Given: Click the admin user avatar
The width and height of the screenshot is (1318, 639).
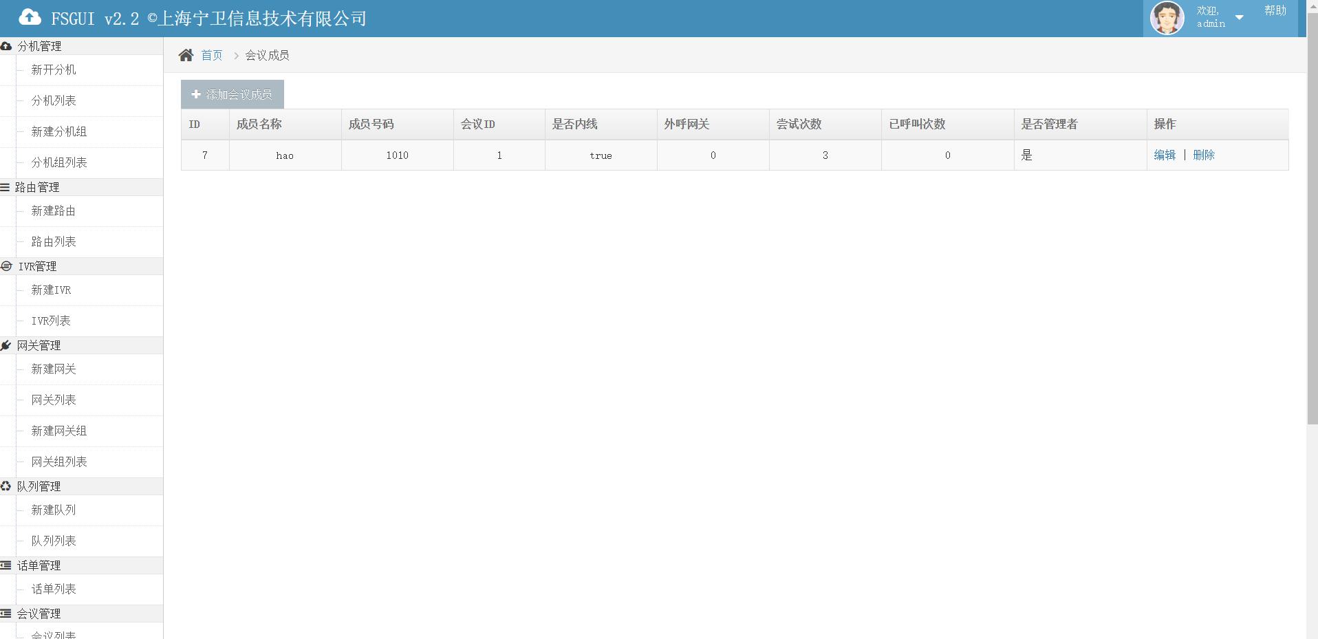Looking at the screenshot, I should (x=1167, y=18).
